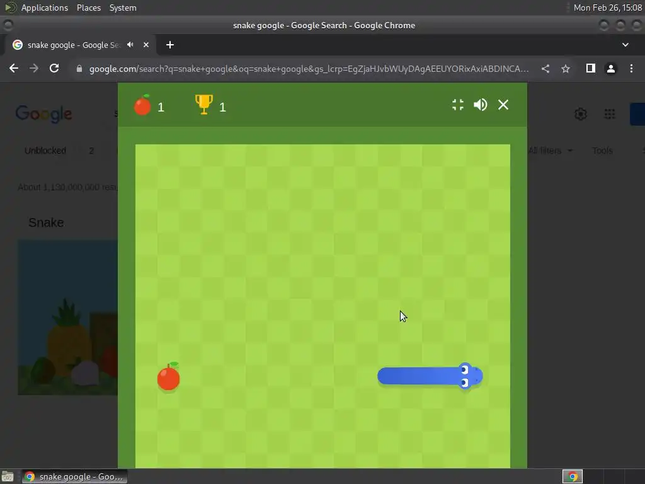This screenshot has width=645, height=484.
Task: Go forward in Chrome
Action: [x=34, y=68]
